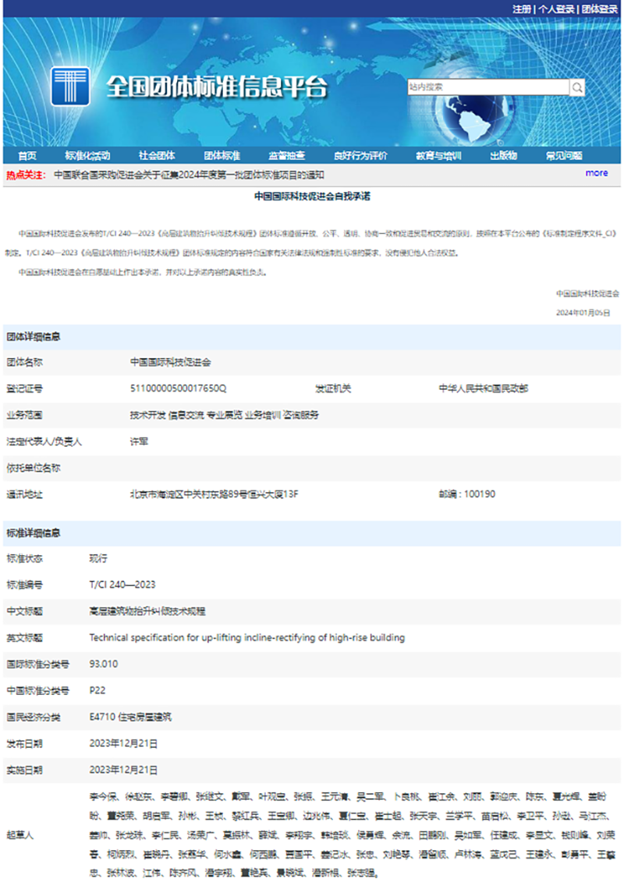Click the 中国国际科技促进会自我承诺 page heading

tap(312, 197)
